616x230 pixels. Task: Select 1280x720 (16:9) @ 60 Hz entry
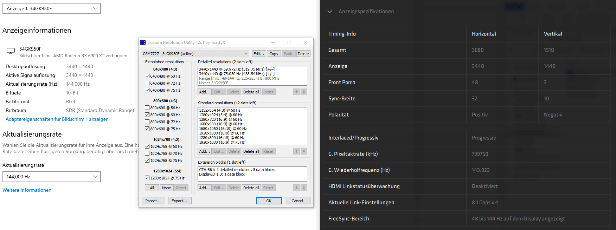point(221,119)
